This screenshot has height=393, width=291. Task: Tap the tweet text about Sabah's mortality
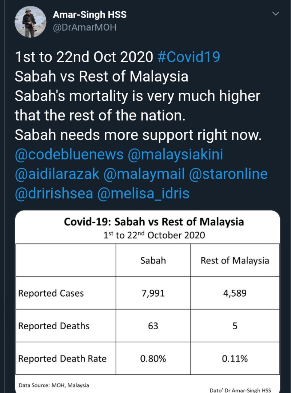click(x=137, y=106)
